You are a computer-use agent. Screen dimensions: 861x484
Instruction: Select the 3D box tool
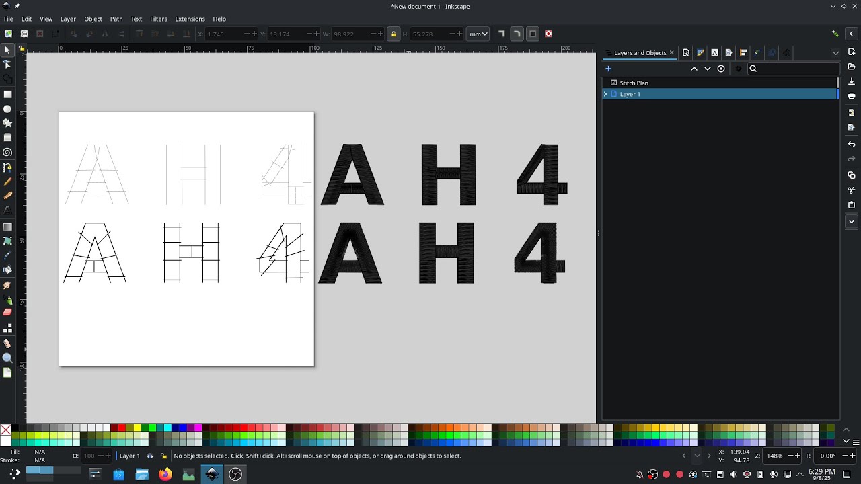[7, 138]
